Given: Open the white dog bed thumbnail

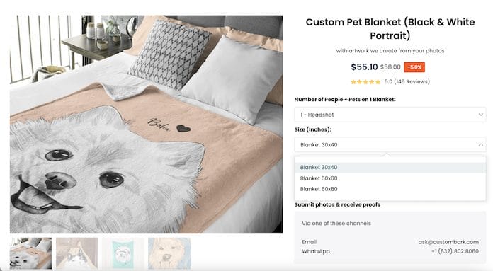Looking at the screenshot, I should 31,253.
